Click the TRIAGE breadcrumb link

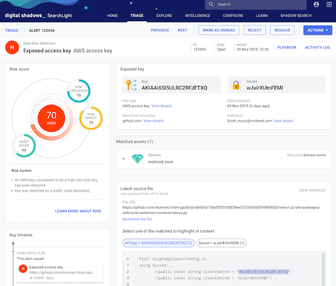click(12, 30)
